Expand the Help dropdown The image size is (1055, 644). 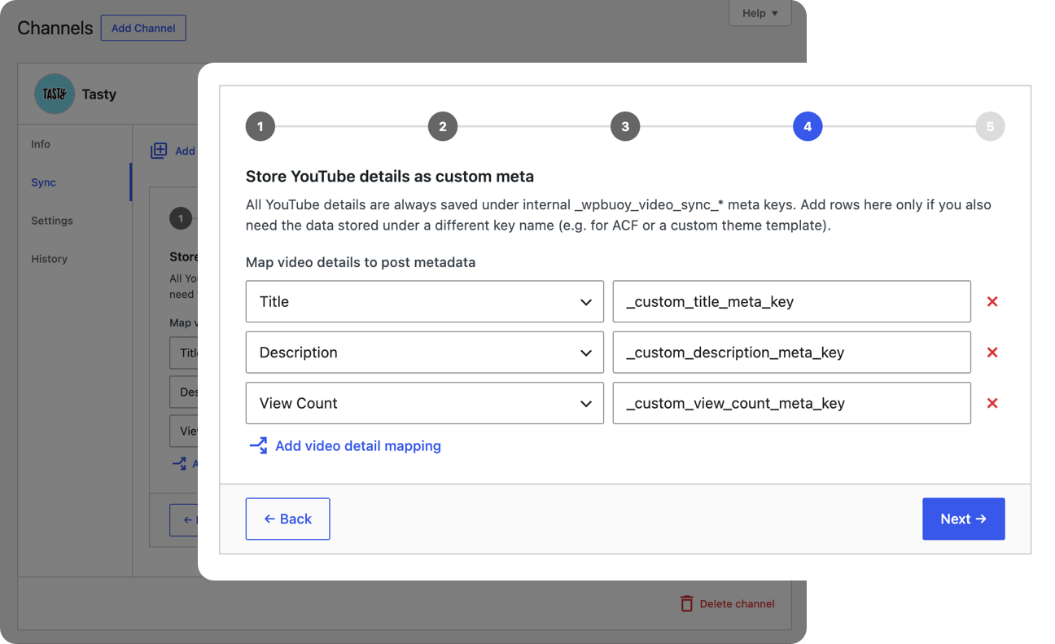[x=760, y=13]
